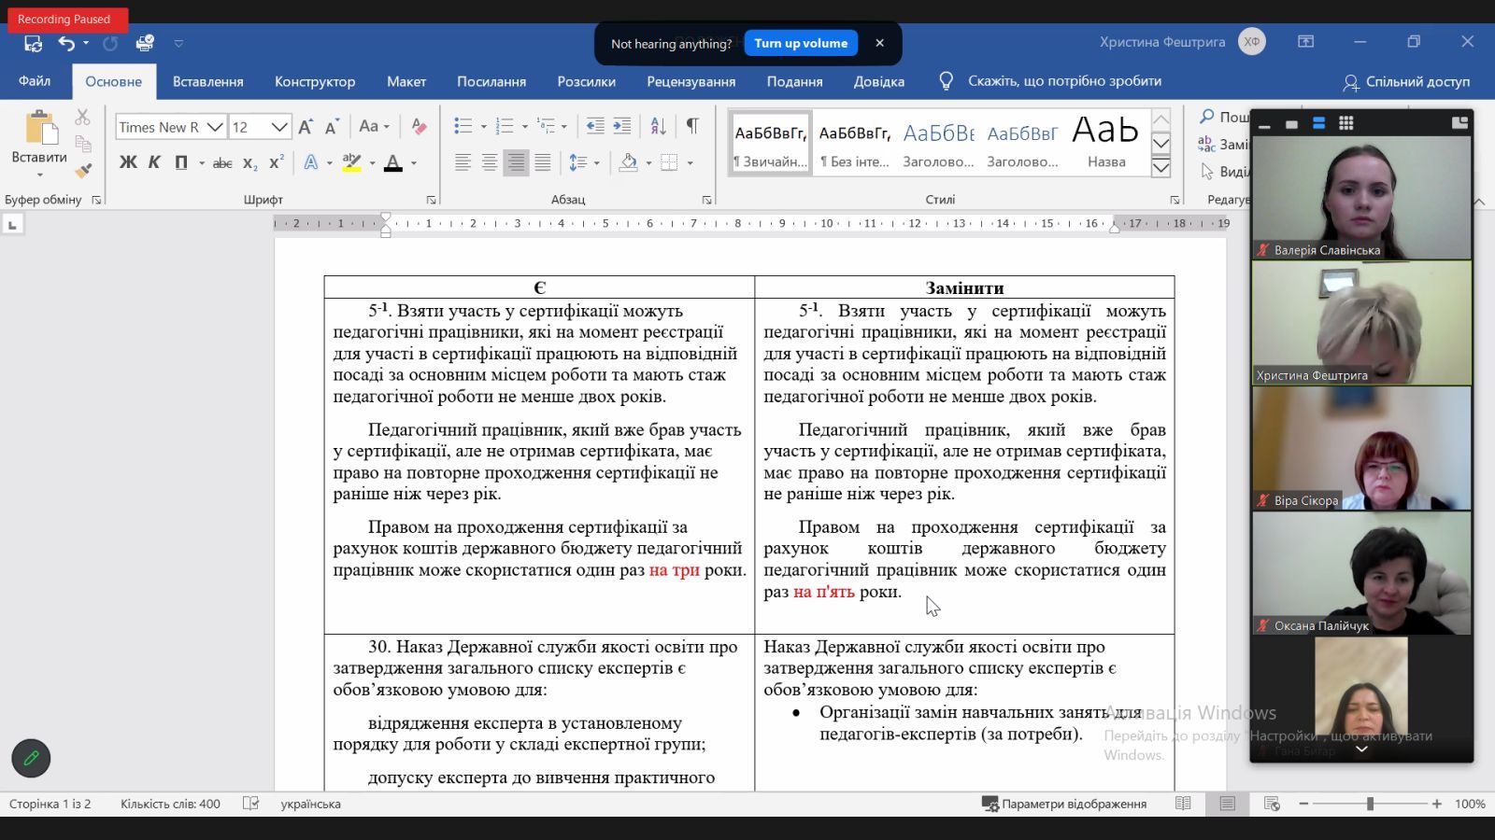The width and height of the screenshot is (1495, 840).
Task: Click the Format Painter brush icon
Action: pos(83,170)
